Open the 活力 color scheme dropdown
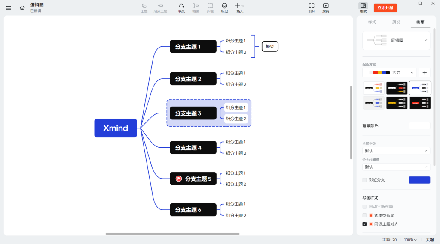 [389, 73]
